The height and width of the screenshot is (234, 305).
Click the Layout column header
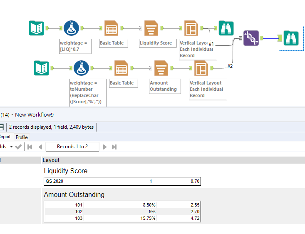51,160
